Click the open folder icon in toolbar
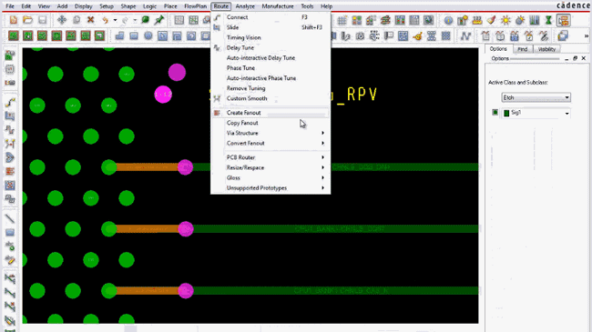 pyautogui.click(x=27, y=20)
